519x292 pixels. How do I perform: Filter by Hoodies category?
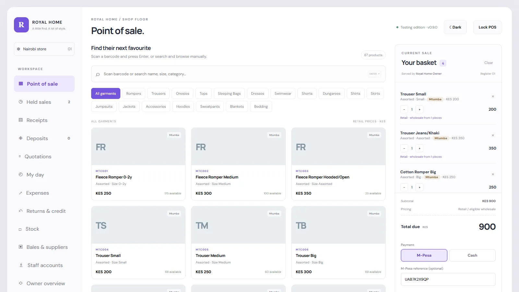[x=183, y=106]
